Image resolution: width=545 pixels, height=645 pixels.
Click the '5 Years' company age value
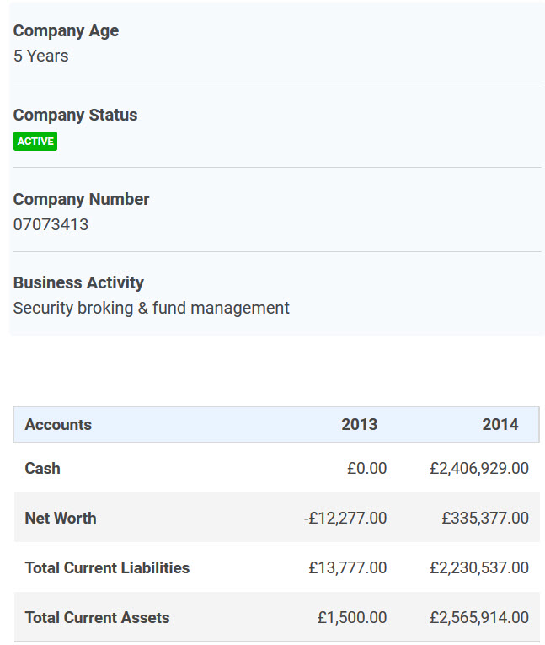tap(41, 56)
